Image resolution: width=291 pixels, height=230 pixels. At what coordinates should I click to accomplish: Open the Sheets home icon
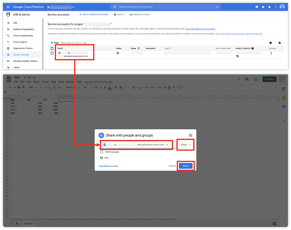tap(9, 79)
